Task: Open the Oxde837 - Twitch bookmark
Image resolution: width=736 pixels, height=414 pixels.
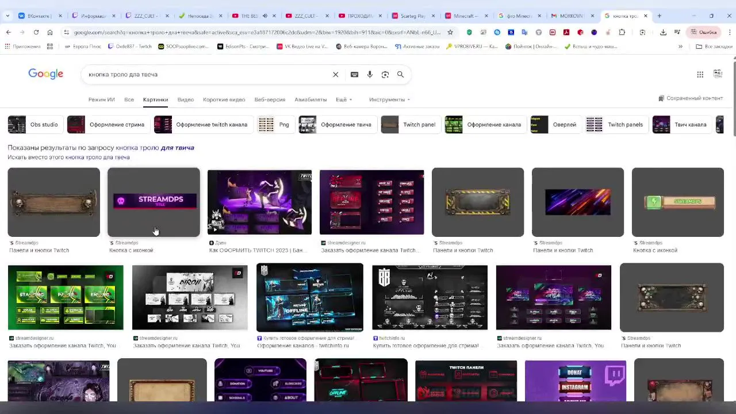Action: click(x=129, y=46)
